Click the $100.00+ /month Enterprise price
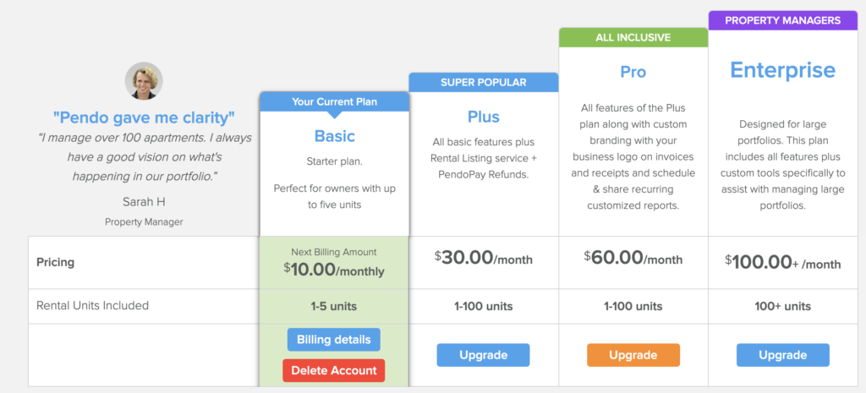The width and height of the screenshot is (866, 393). click(x=782, y=262)
